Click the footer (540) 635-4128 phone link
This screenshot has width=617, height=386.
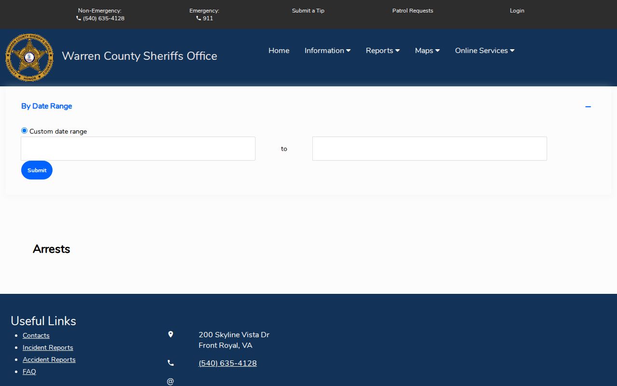click(x=228, y=363)
